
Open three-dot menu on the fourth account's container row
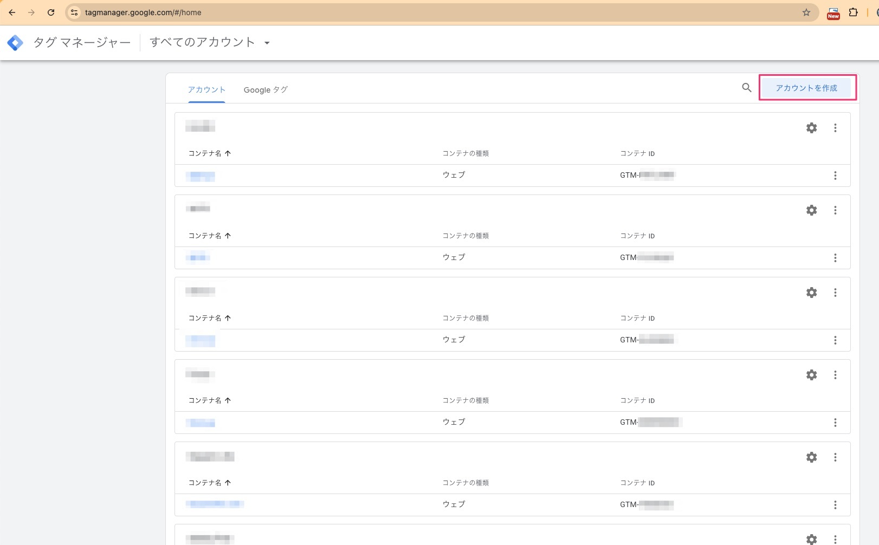pyautogui.click(x=835, y=423)
